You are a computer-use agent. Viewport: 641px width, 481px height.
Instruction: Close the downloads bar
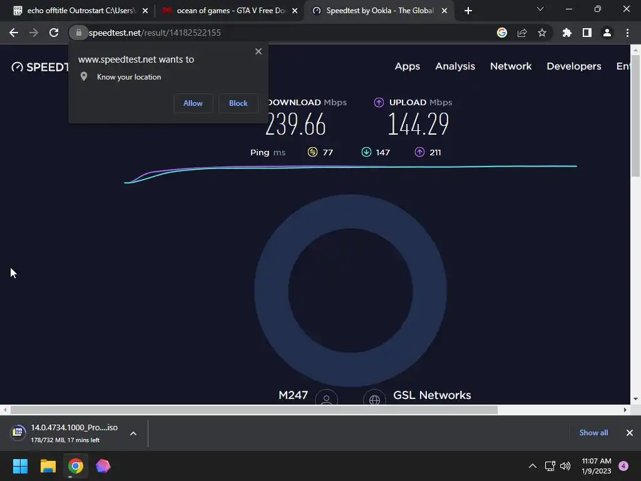[x=630, y=433]
